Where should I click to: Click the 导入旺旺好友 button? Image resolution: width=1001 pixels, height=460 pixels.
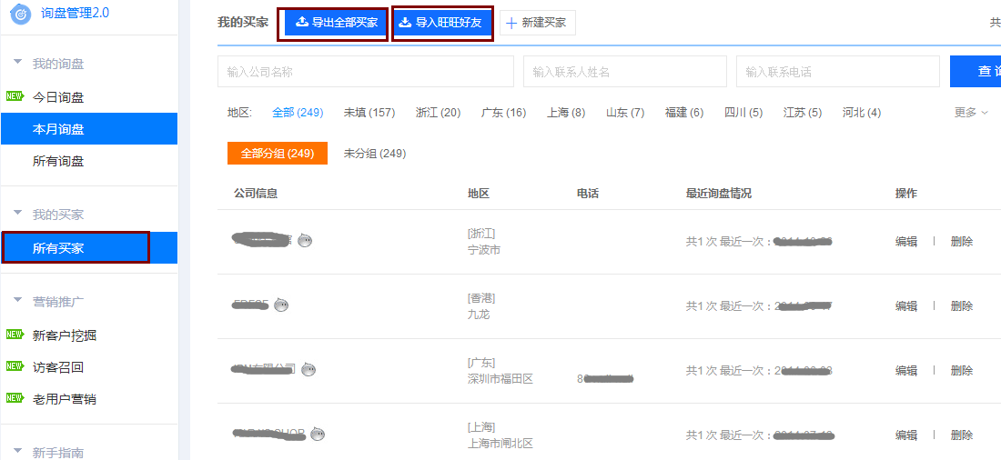click(x=442, y=23)
